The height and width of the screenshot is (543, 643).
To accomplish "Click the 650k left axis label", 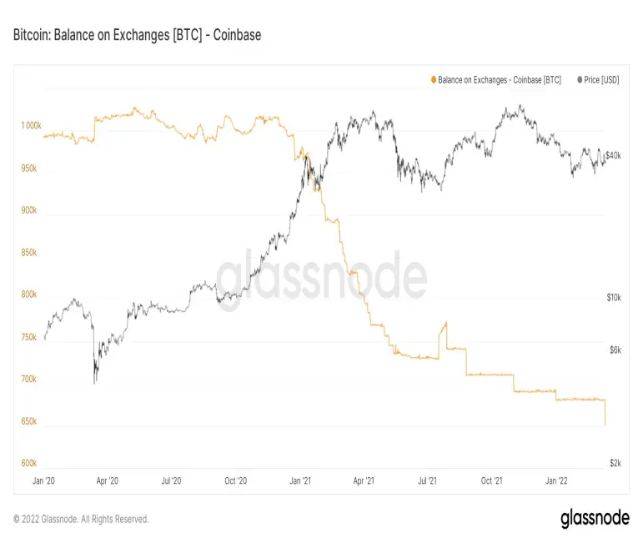I will [29, 421].
